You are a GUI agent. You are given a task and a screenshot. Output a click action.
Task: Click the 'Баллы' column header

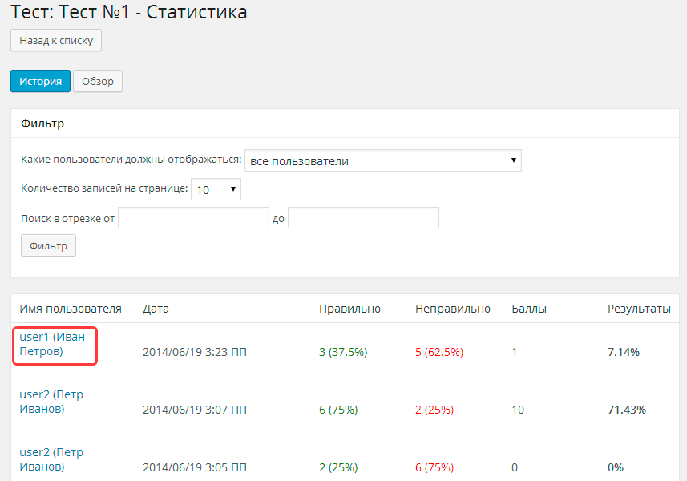[529, 309]
